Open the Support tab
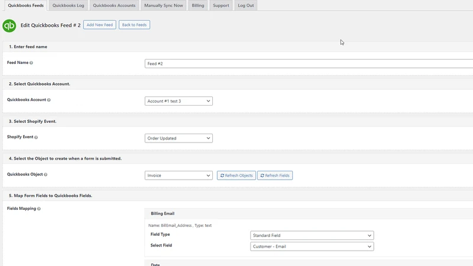473x266 pixels. tap(221, 5)
